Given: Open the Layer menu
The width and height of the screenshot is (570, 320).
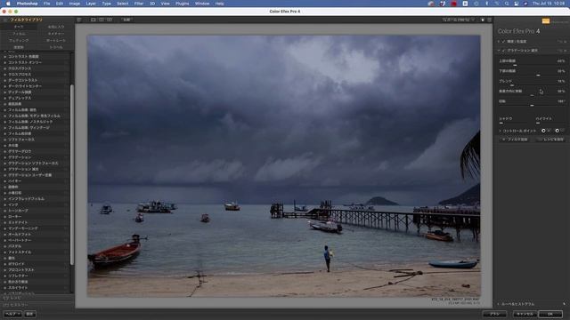Looking at the screenshot, I should 91,4.
